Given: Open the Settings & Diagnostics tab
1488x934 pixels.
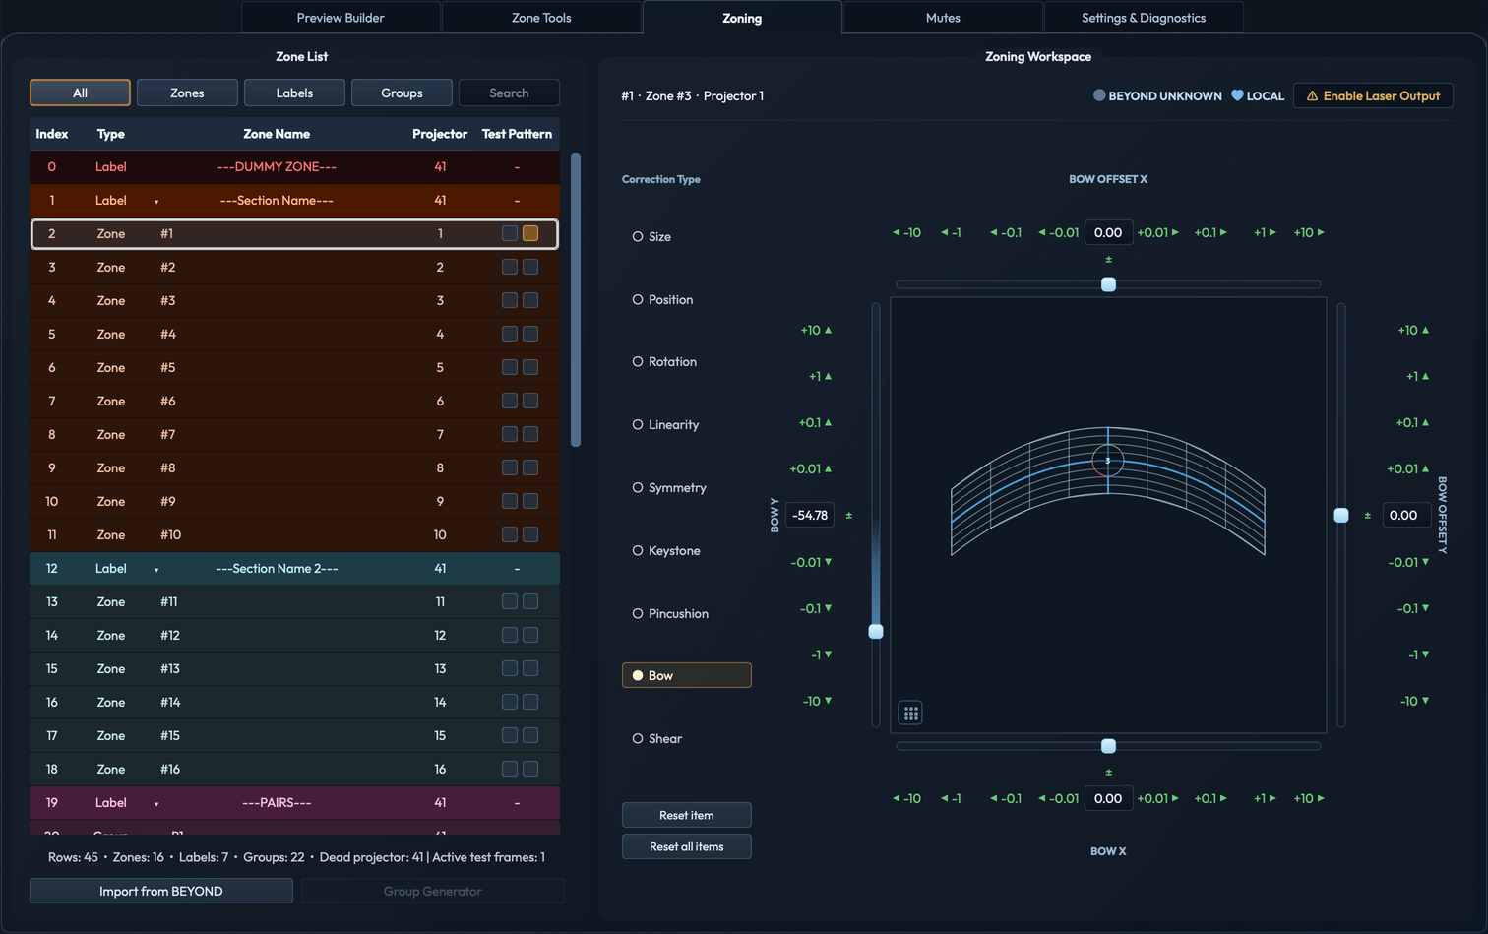Looking at the screenshot, I should click(1144, 18).
